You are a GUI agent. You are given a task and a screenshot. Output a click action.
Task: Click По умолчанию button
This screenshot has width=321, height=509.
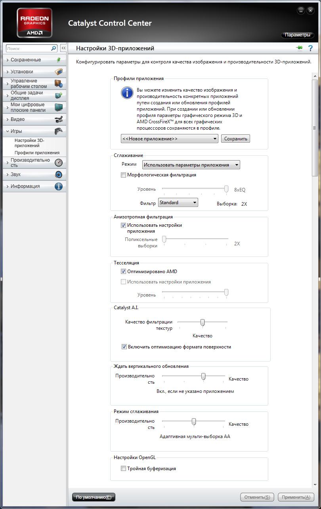(94, 497)
